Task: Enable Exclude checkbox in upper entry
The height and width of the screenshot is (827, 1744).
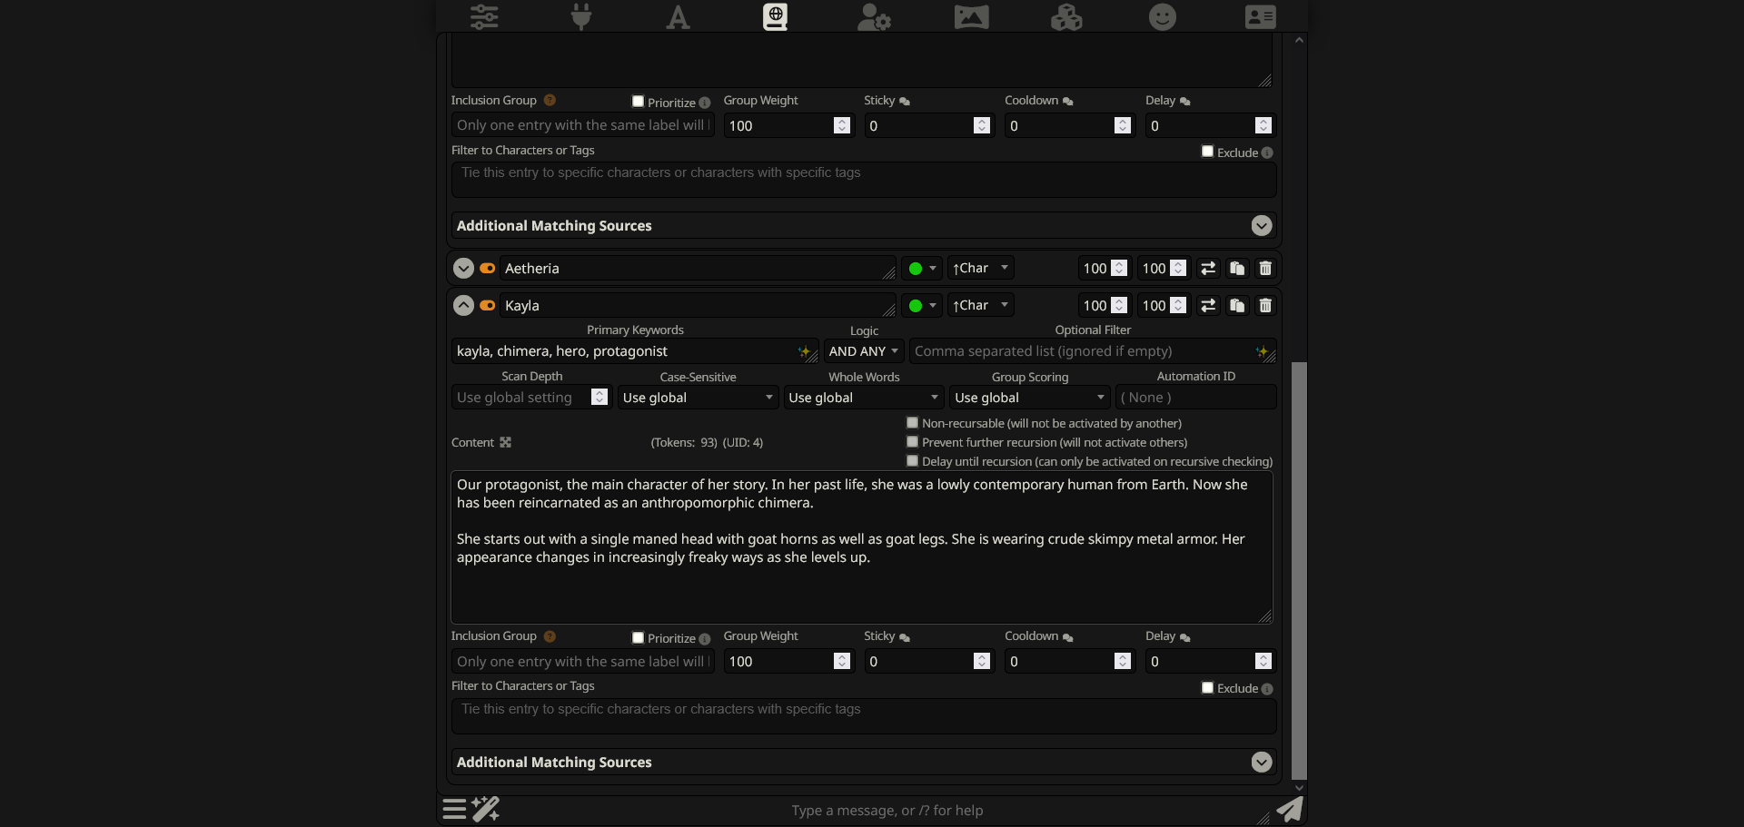Action: [1207, 151]
